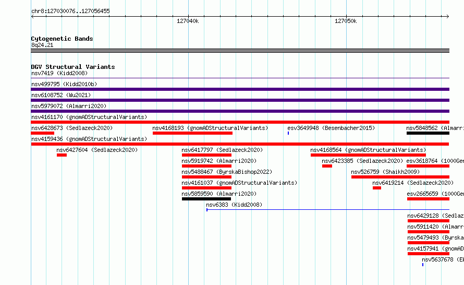This screenshot has height=285, width=464.
Task: Click the nsv6419214 (Sedlazeck2020) label
Action: click(413, 183)
